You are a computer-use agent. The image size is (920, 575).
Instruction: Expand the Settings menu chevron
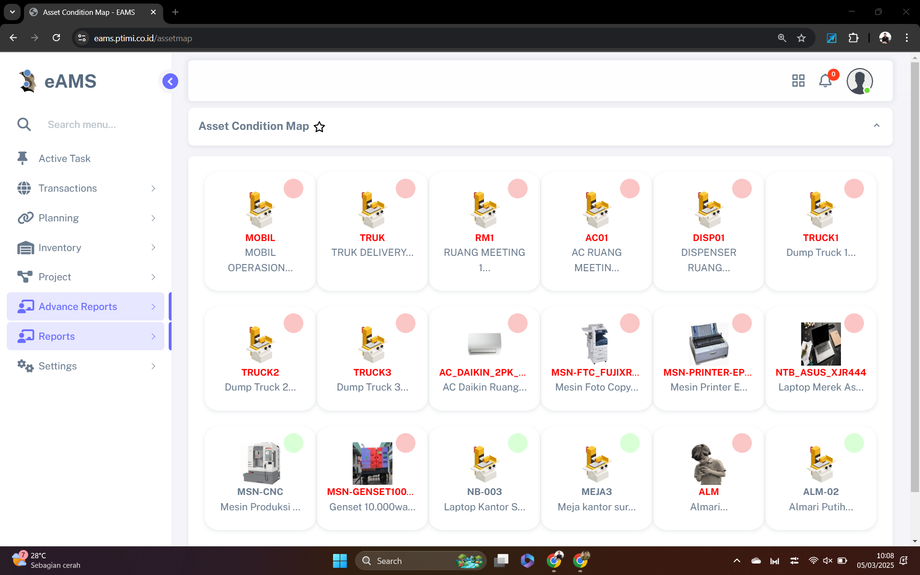[x=153, y=366]
